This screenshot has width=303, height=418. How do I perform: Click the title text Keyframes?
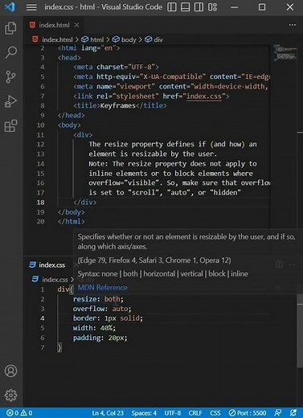tap(118, 105)
